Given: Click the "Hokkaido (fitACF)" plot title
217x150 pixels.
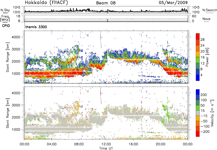Looking at the screenshot, I should [46, 2].
